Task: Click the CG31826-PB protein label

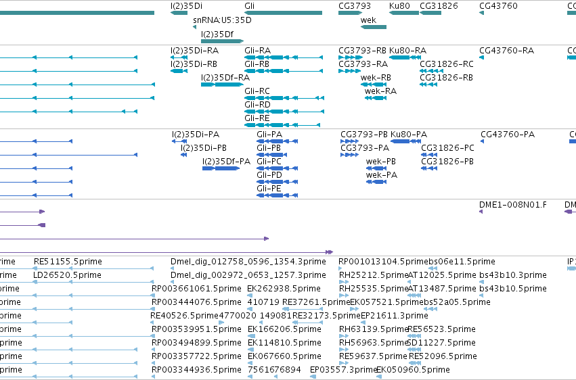Action: pyautogui.click(x=447, y=162)
